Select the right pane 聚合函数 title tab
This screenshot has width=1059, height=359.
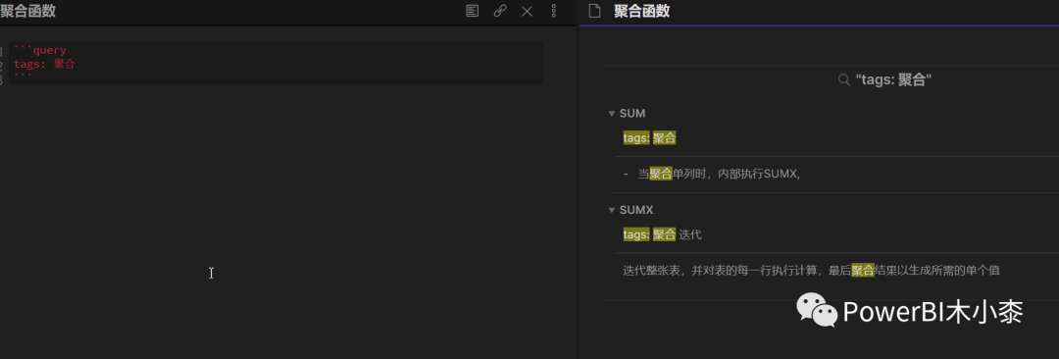(641, 11)
